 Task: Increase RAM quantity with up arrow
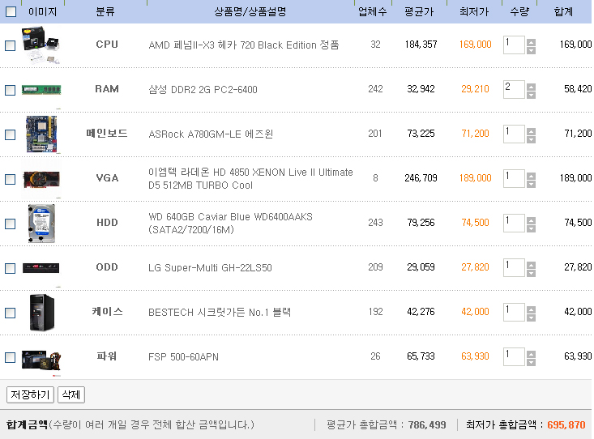[x=531, y=87]
